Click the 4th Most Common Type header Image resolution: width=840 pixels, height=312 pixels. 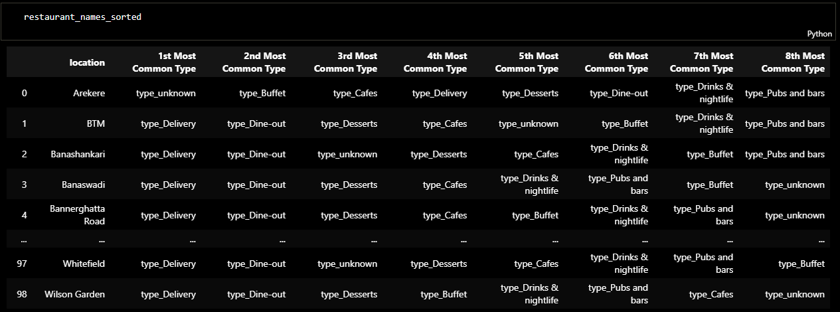click(x=435, y=62)
